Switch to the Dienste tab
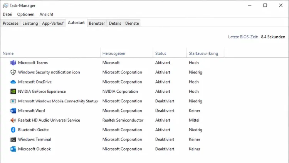 (132, 23)
